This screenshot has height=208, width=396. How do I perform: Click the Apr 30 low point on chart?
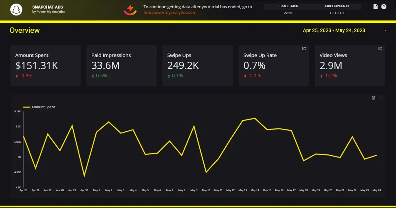coord(84,176)
